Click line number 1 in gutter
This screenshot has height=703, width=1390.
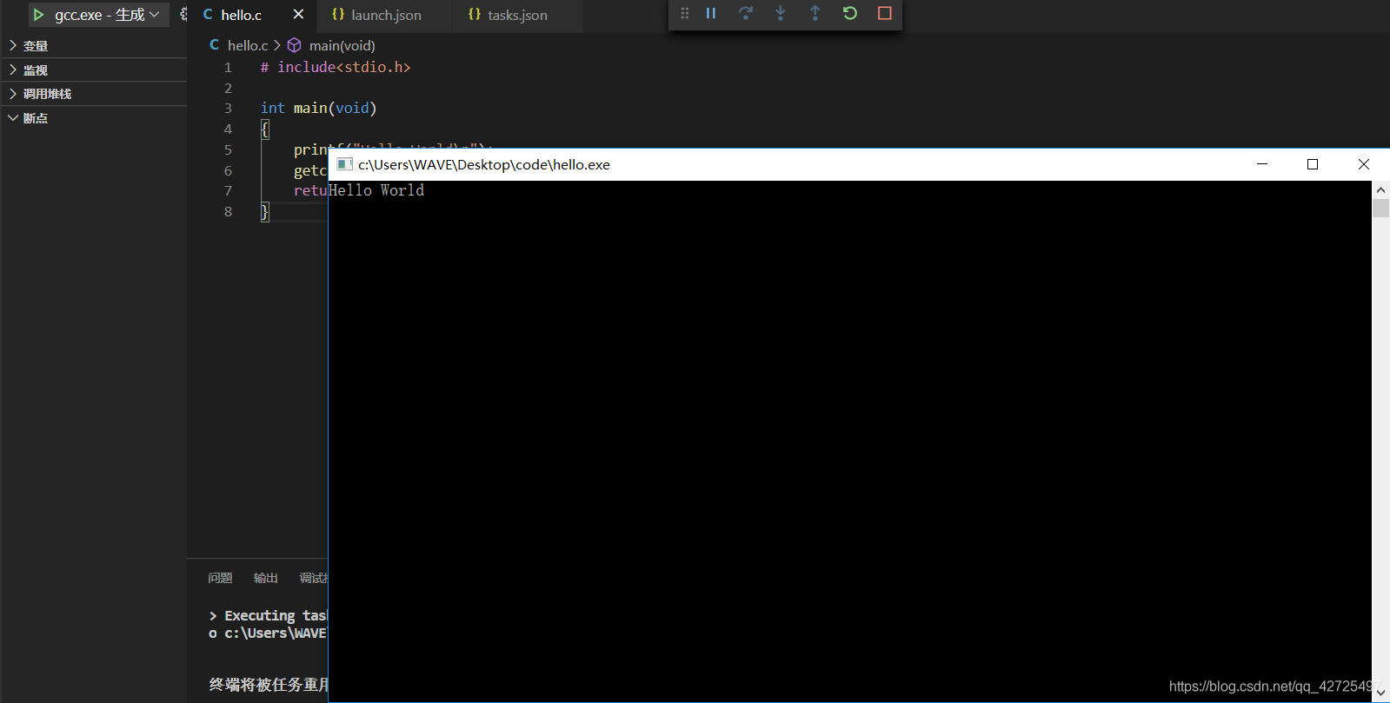tap(228, 67)
